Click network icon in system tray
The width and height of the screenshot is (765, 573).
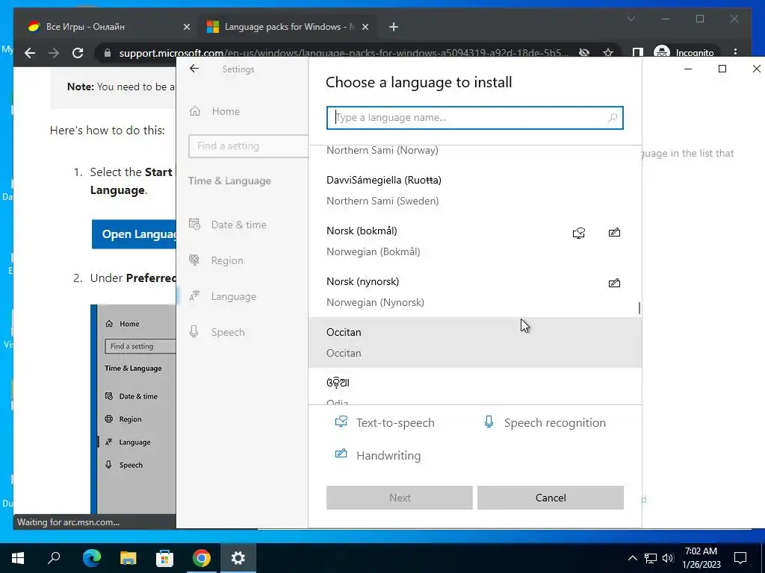point(651,558)
